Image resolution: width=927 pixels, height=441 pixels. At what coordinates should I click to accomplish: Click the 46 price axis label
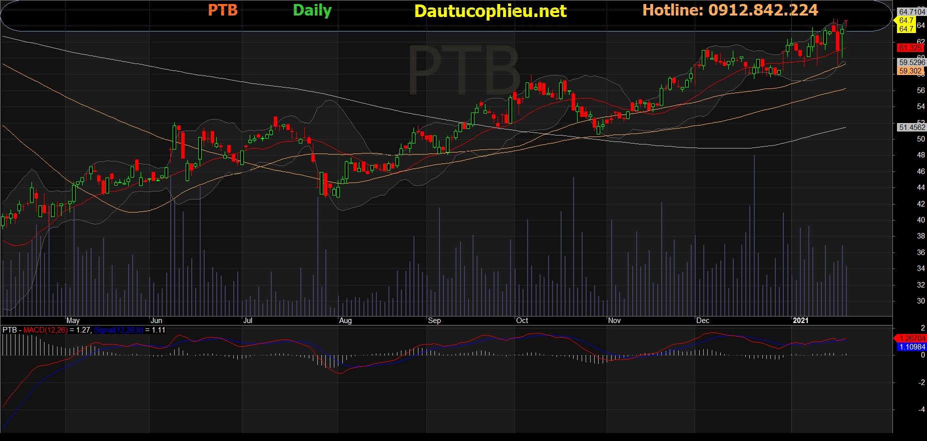pos(921,171)
